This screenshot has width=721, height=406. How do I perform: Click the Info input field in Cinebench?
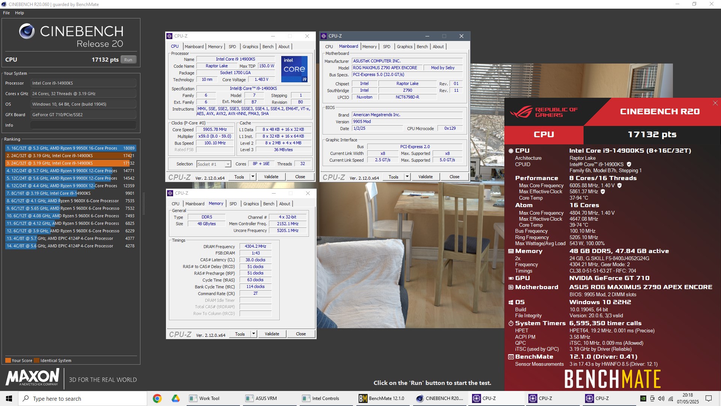[83, 125]
